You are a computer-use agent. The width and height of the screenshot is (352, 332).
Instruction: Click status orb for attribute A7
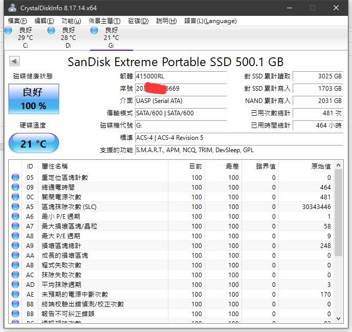click(x=15, y=226)
